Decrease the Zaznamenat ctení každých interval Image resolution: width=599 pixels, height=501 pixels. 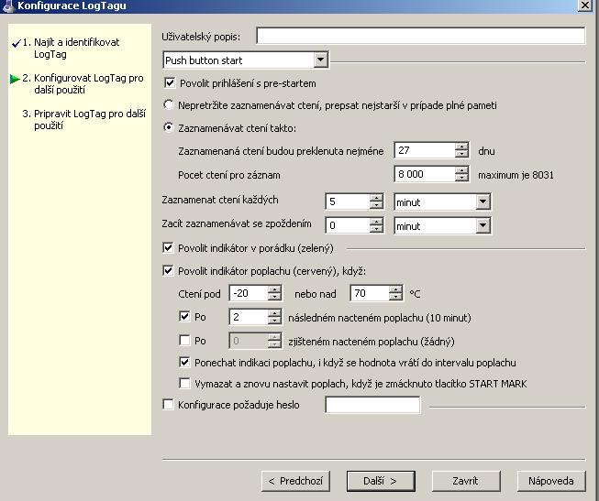tap(376, 205)
